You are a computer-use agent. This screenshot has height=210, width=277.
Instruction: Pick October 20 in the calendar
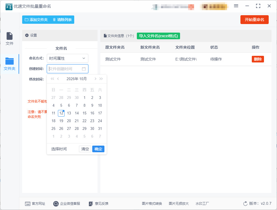pos(69,121)
